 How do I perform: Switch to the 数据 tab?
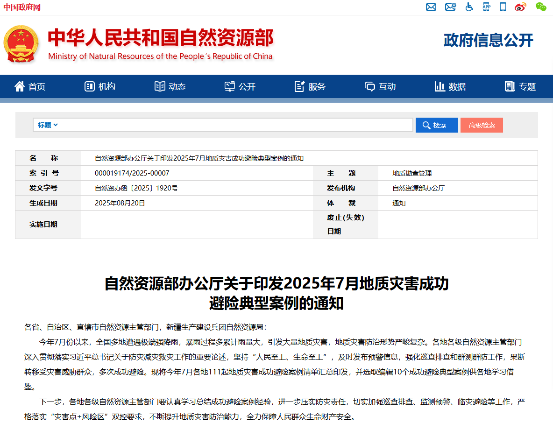point(450,86)
